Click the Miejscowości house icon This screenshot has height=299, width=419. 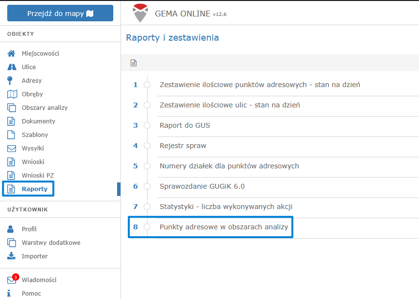11,53
